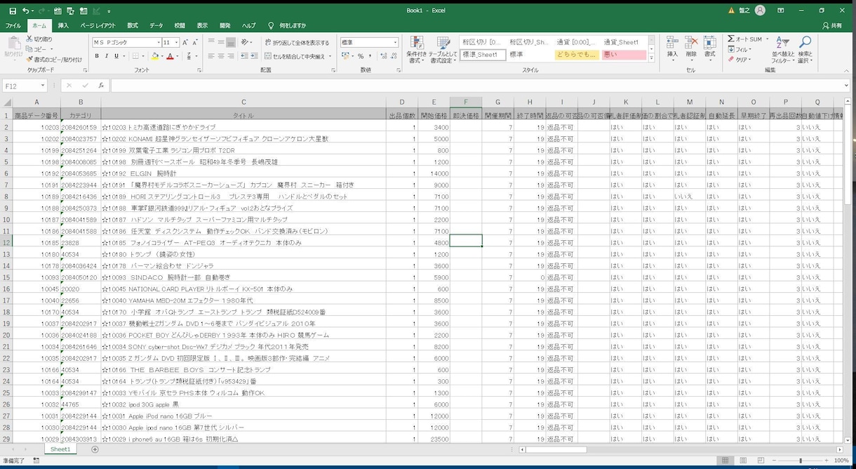Open the font name MS Pゴシック dropdown

(158, 43)
